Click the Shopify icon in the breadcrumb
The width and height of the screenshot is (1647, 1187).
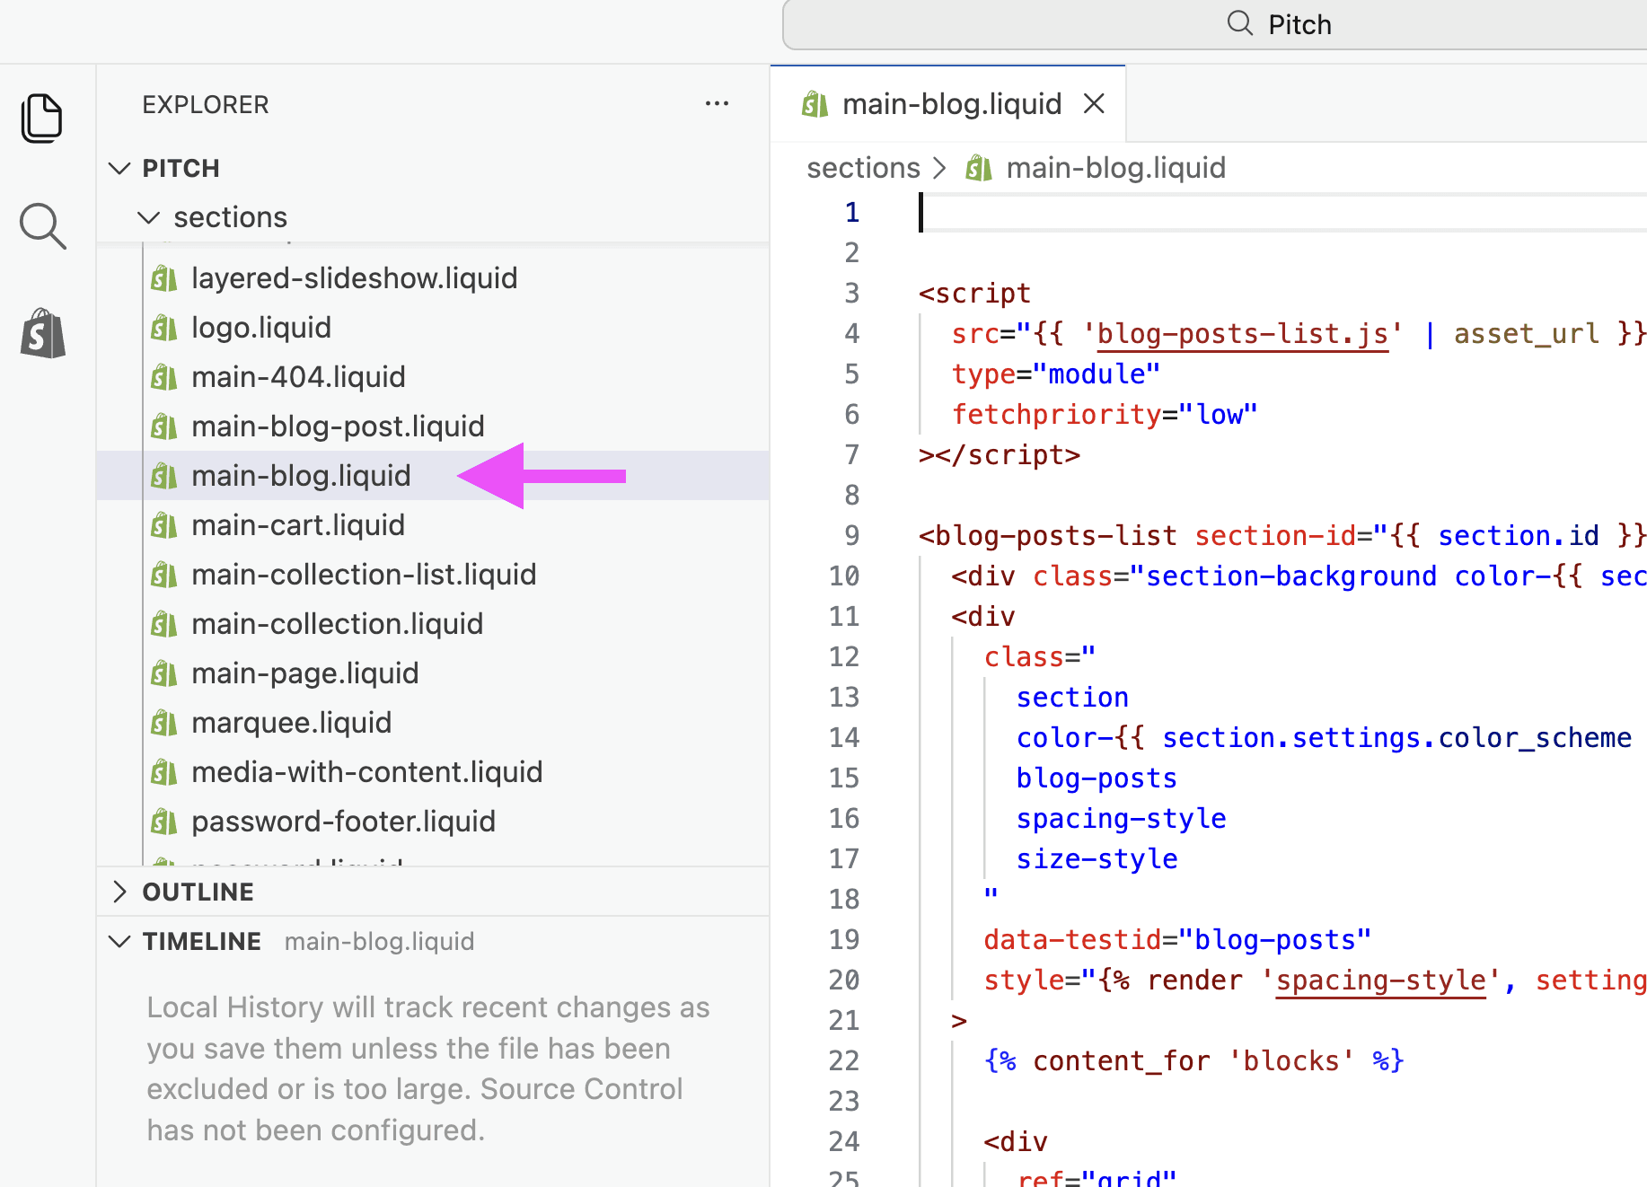[979, 168]
